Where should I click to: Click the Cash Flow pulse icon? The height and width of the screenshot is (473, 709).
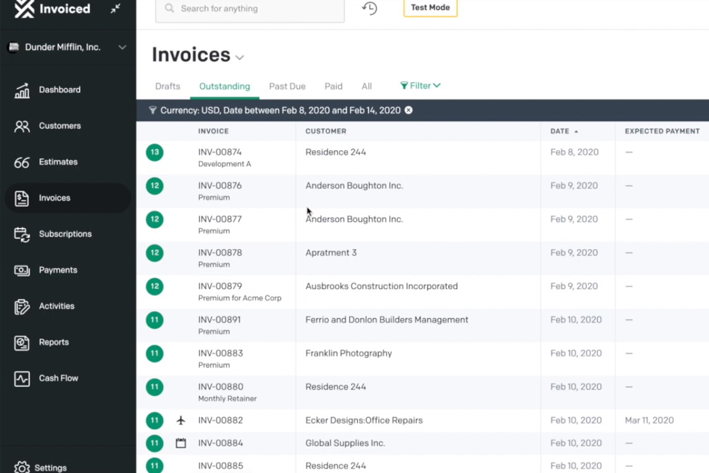[x=22, y=378]
